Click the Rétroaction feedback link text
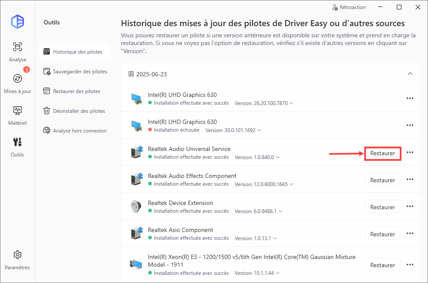The height and width of the screenshot is (283, 428). [353, 7]
